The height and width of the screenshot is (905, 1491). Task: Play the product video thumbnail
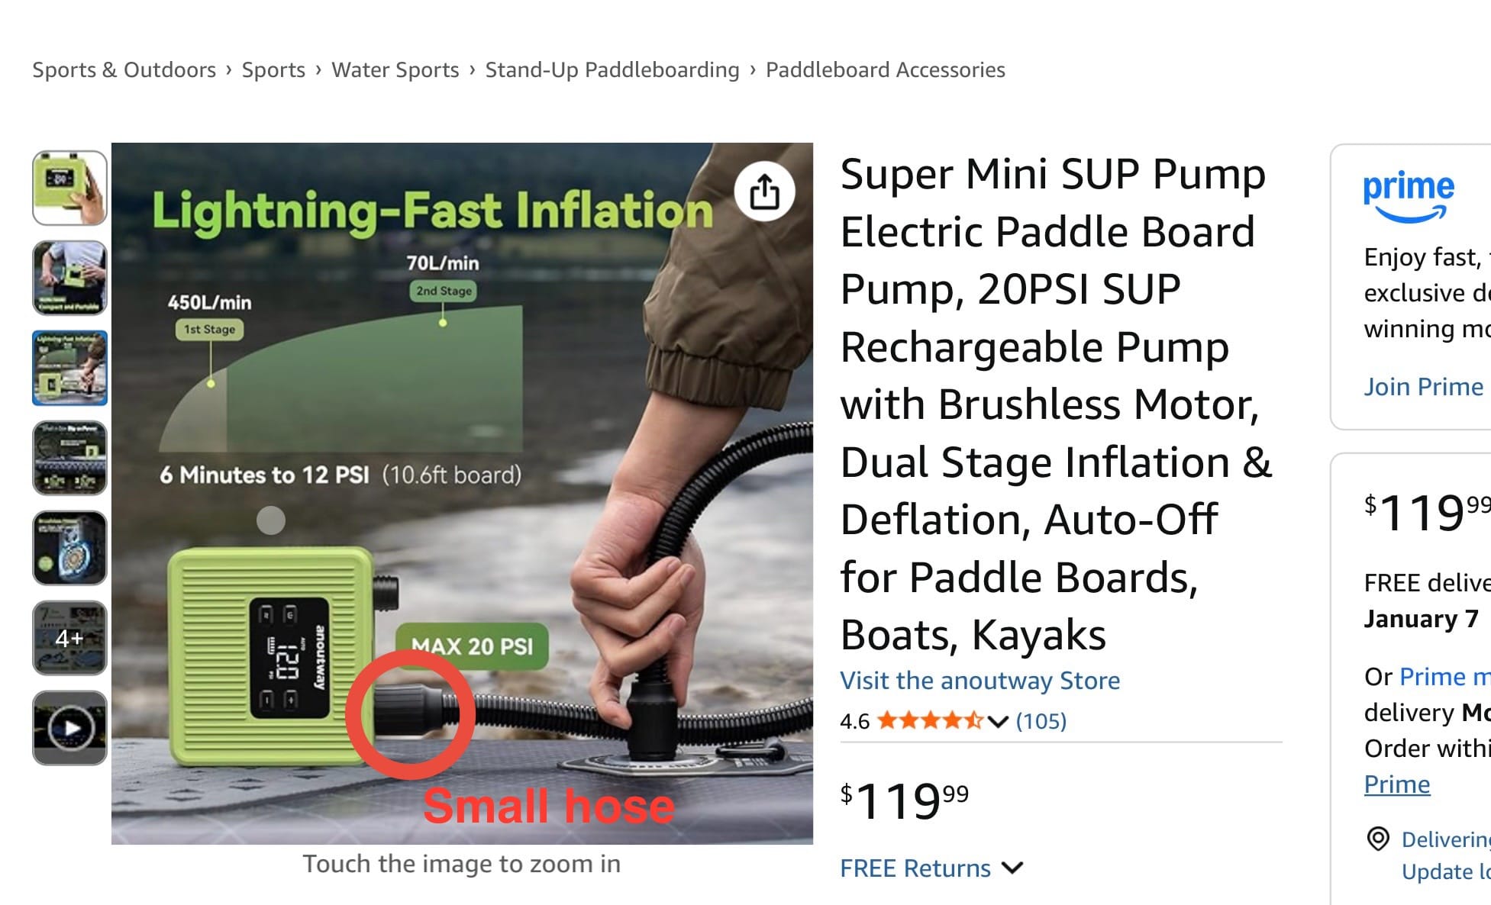coord(70,728)
